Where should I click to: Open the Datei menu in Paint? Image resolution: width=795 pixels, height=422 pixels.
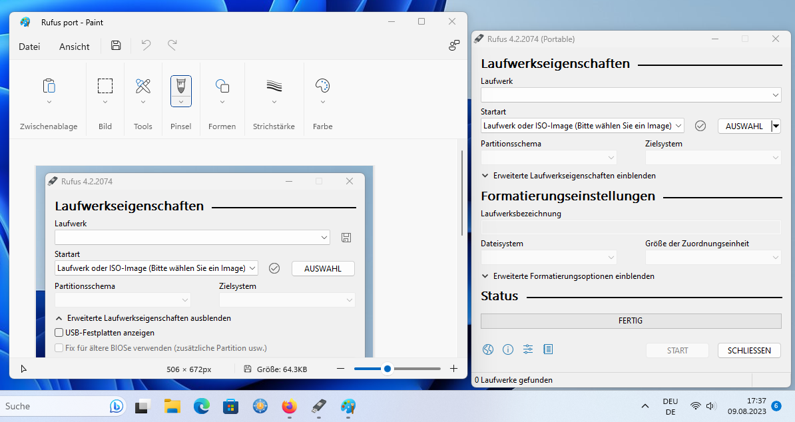coord(29,47)
